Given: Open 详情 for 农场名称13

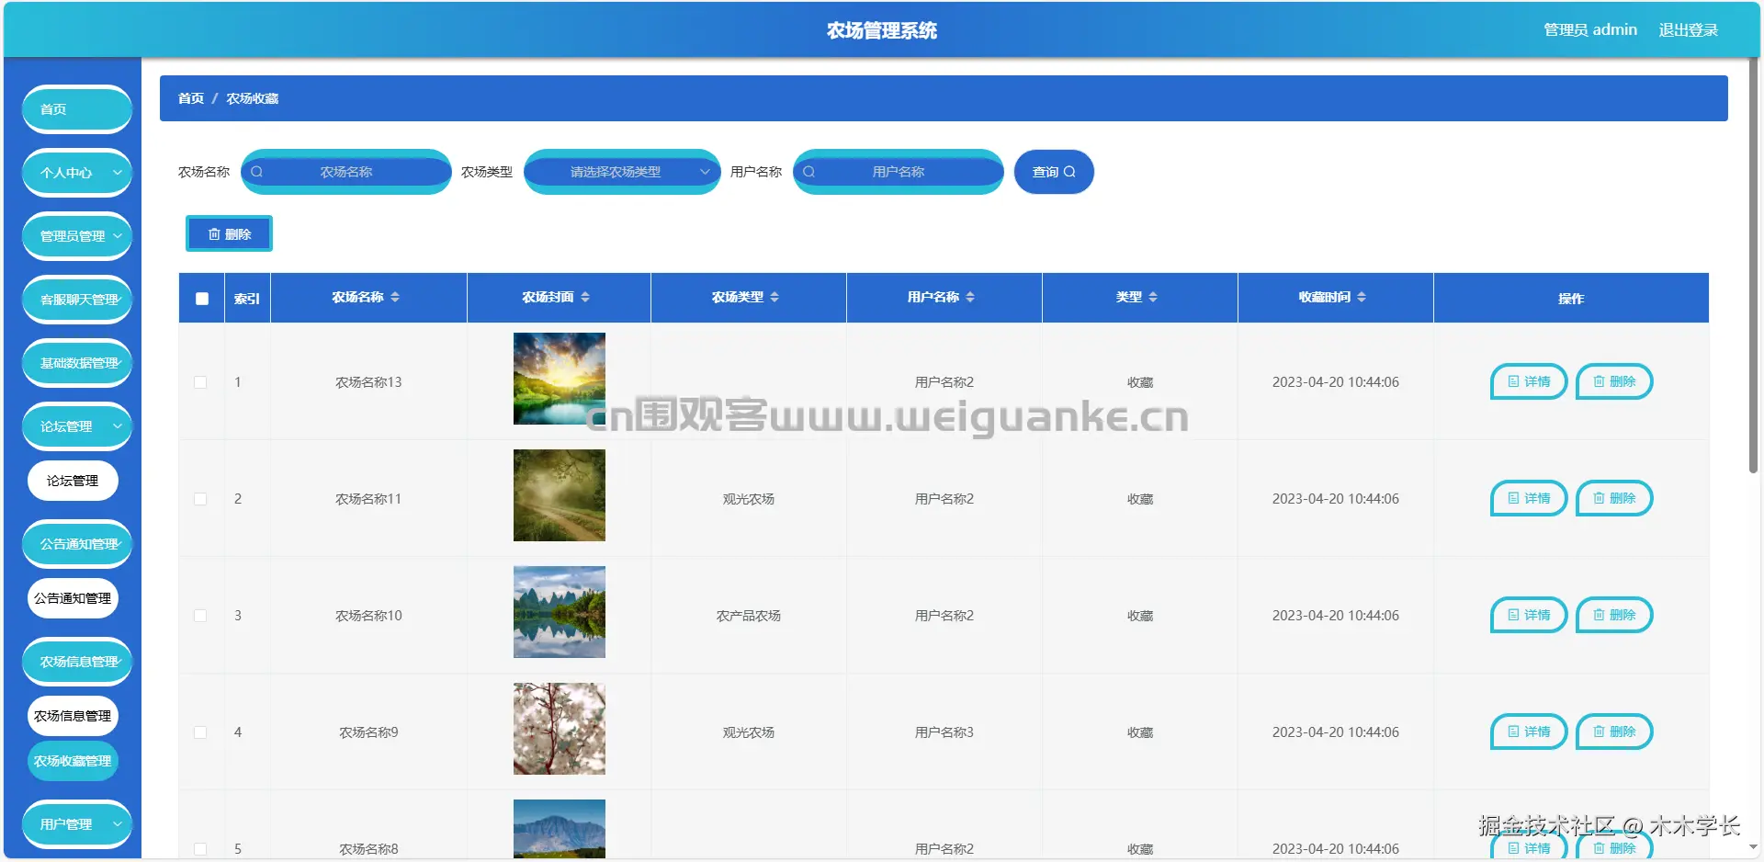Looking at the screenshot, I should (1529, 381).
